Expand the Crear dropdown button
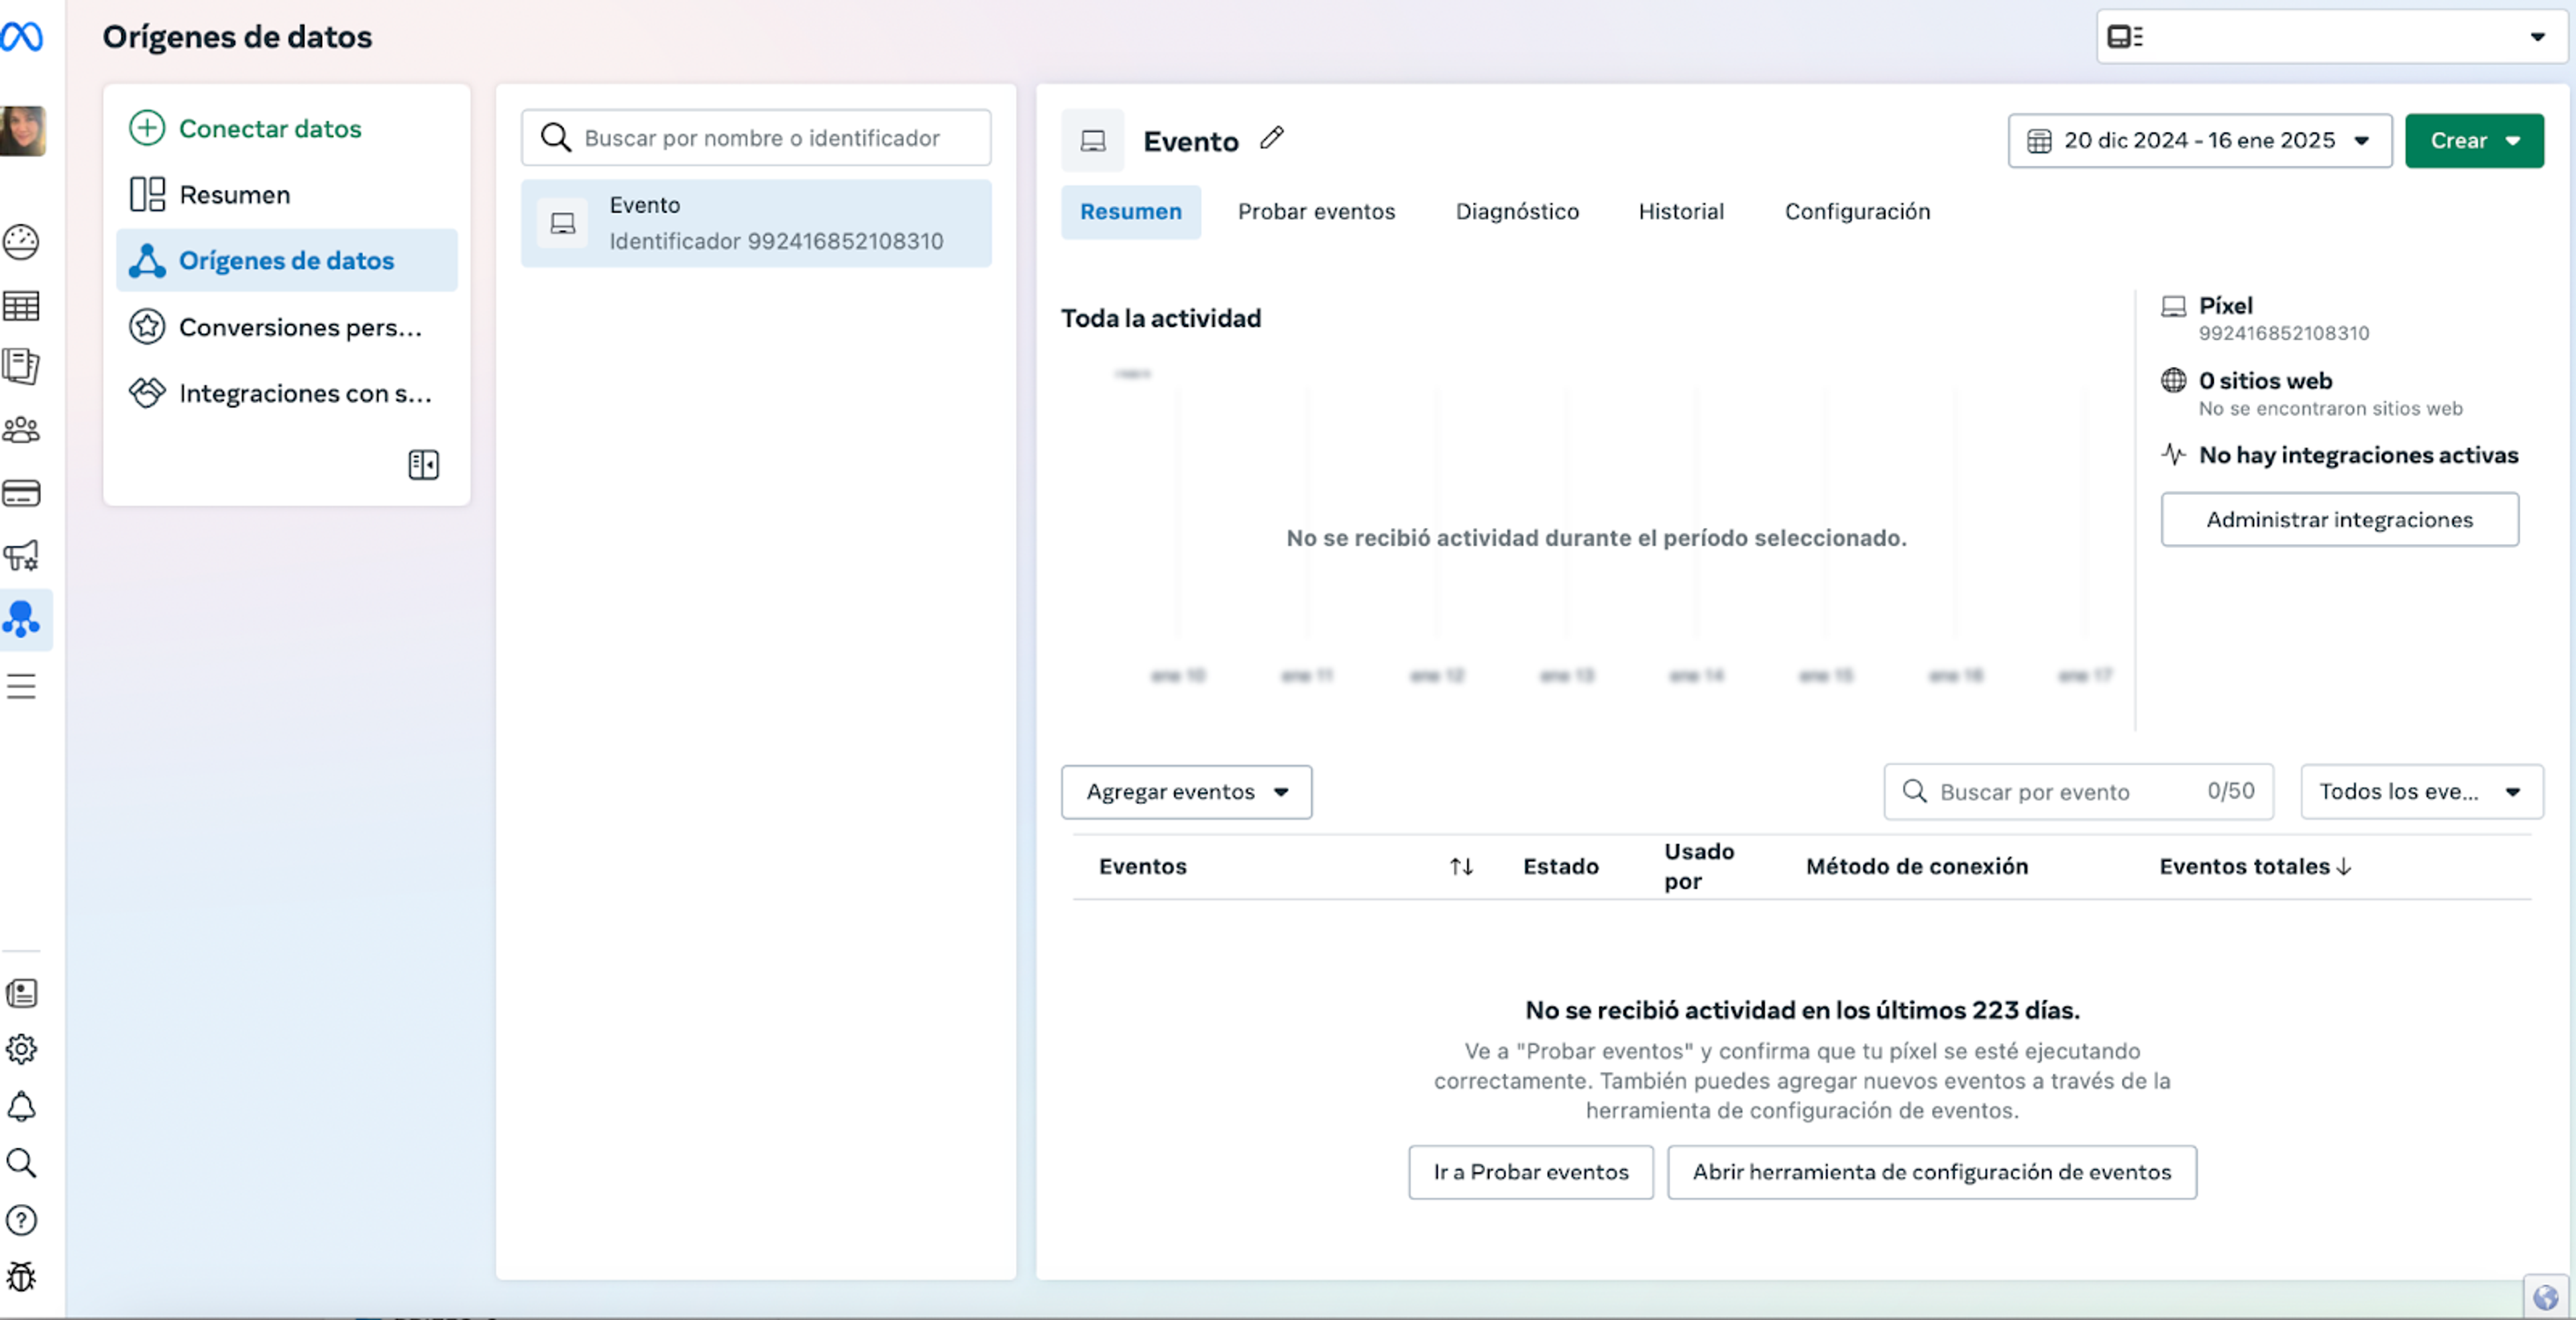 (2474, 141)
